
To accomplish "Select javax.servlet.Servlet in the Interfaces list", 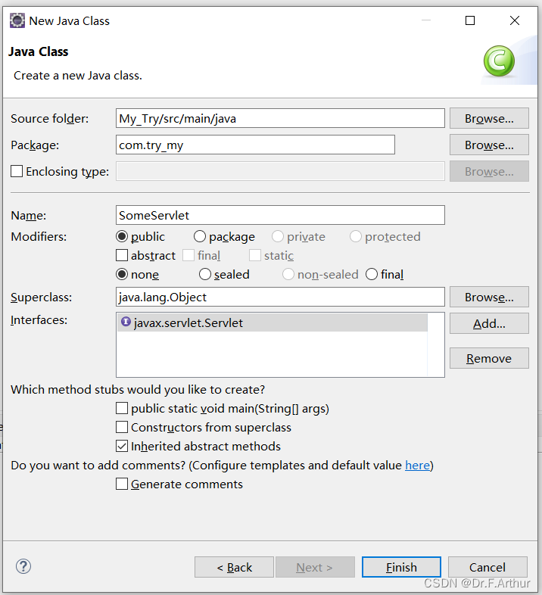I will tap(273, 322).
